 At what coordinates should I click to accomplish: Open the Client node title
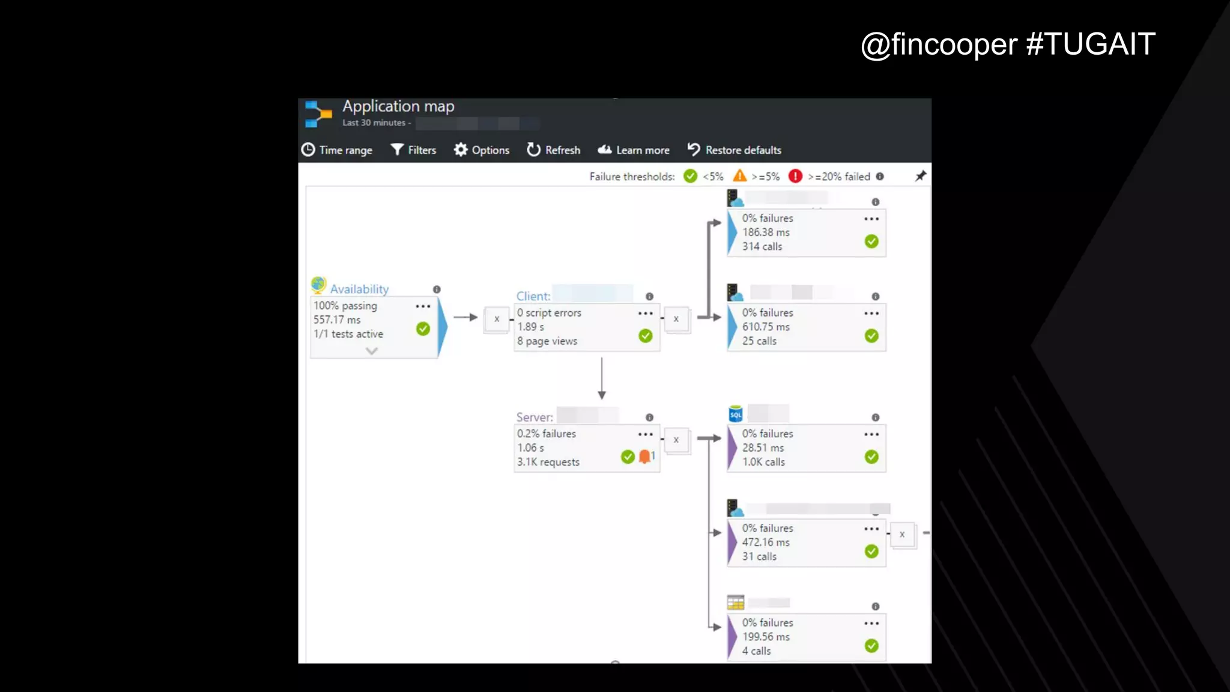click(533, 296)
